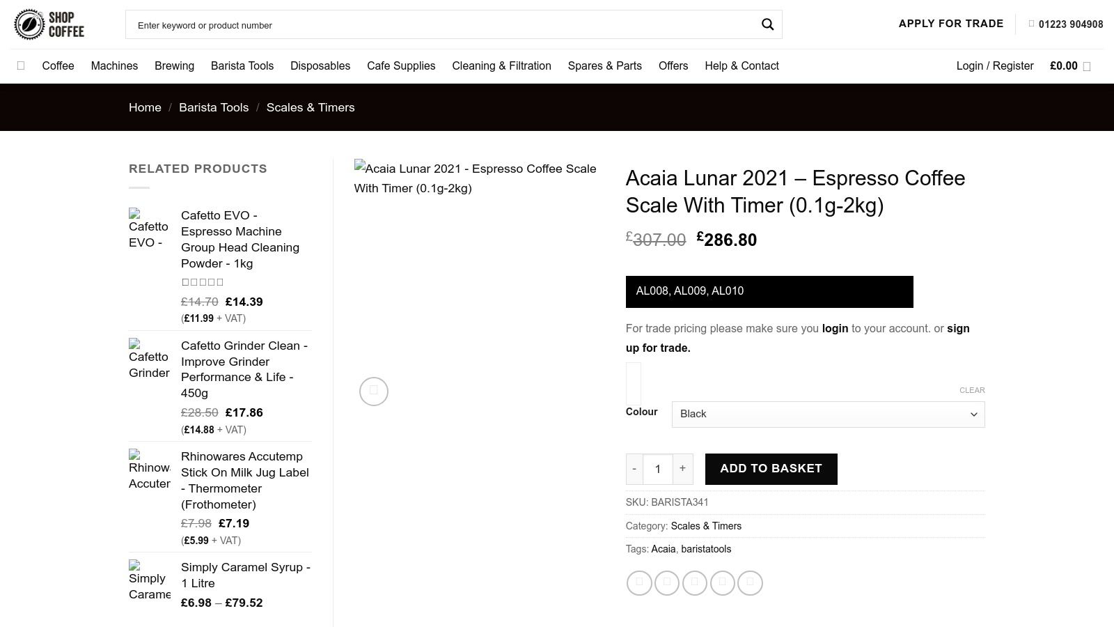The width and height of the screenshot is (1114, 627).
Task: Click phone icon beside 01223 904908
Action: pyautogui.click(x=1031, y=24)
